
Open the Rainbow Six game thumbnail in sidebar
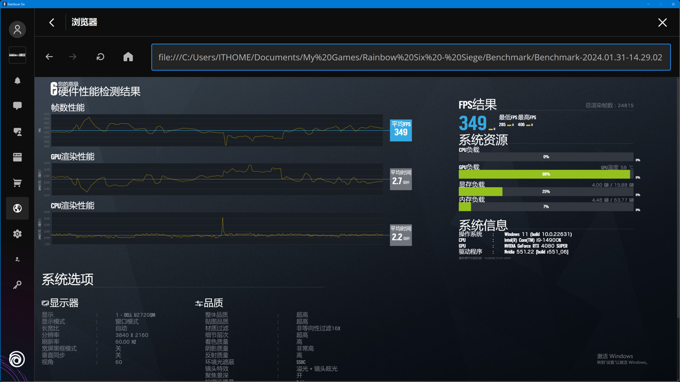point(17,55)
